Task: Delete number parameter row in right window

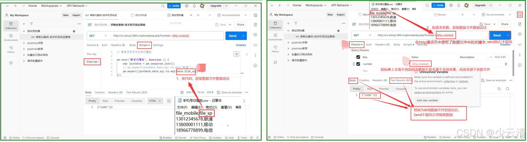Action: (x=506, y=64)
